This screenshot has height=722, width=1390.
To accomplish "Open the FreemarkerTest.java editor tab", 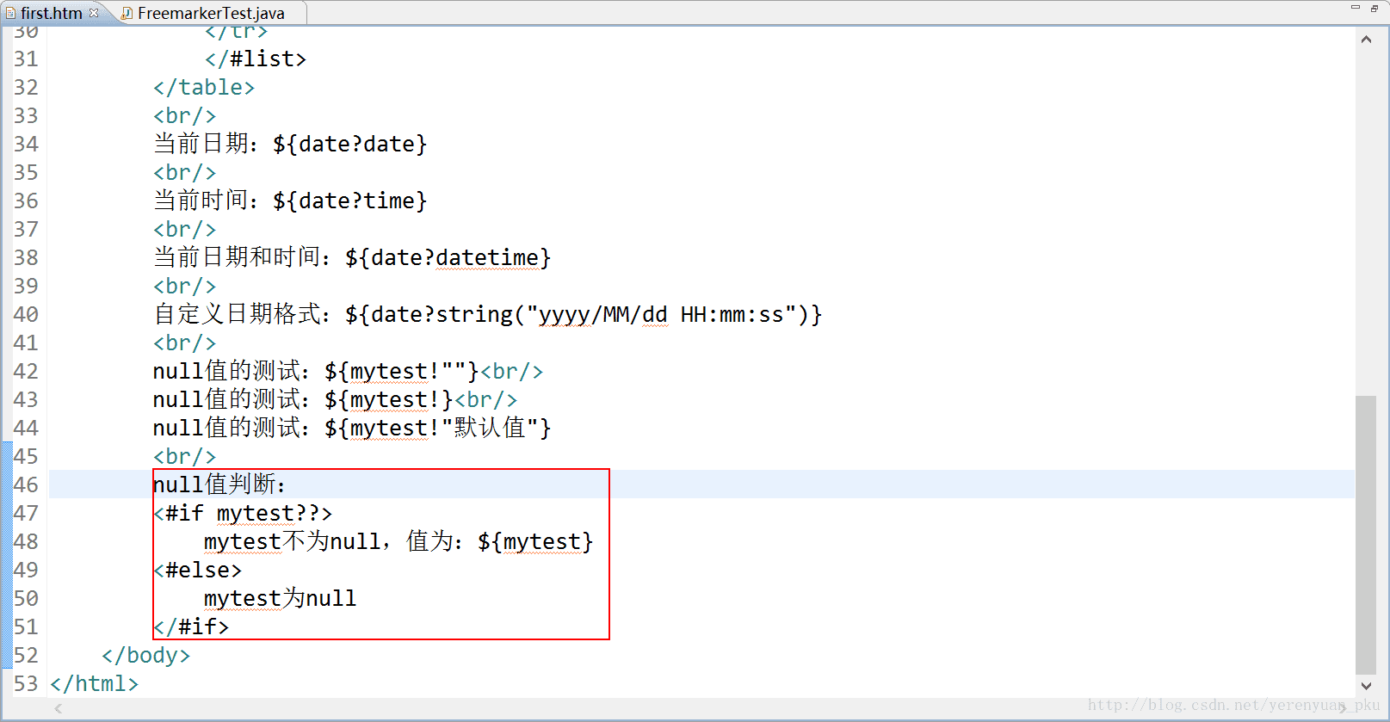I will click(211, 13).
